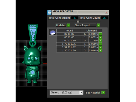
Task: Select the .87 X .87 size cell
Action: click(69, 34)
